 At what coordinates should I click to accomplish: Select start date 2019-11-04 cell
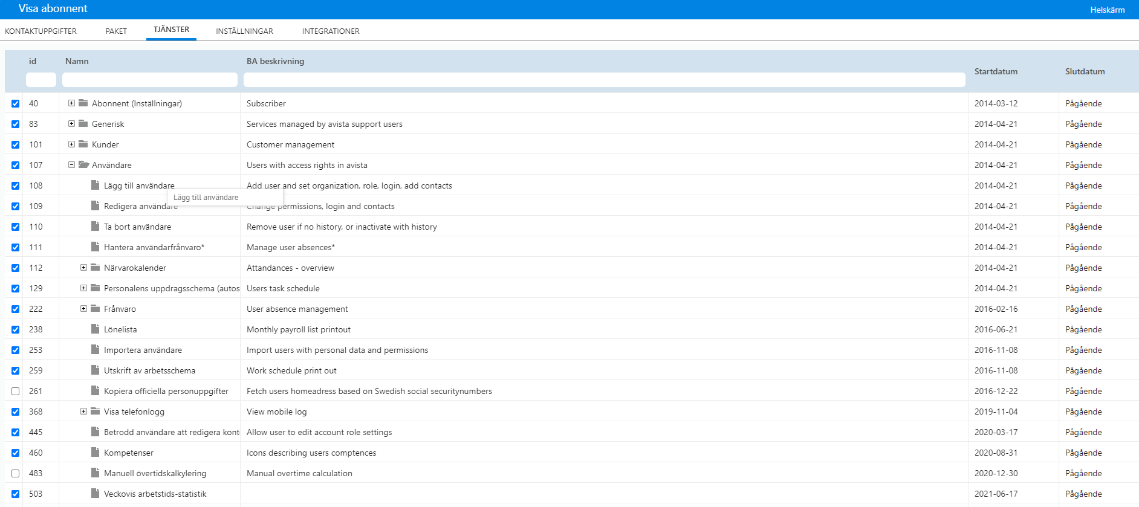click(x=1013, y=412)
